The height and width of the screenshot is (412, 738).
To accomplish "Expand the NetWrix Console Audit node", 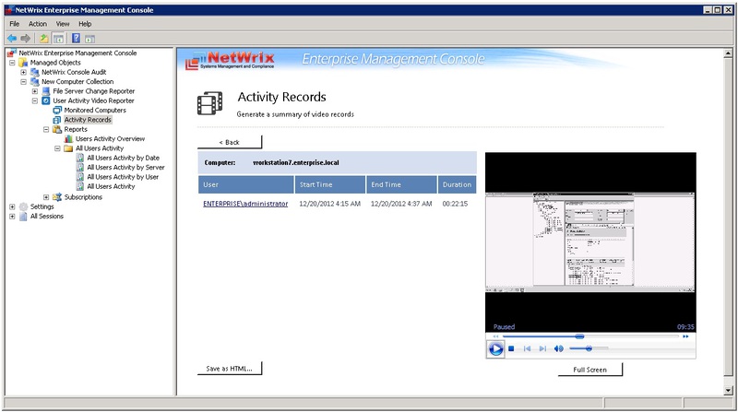I will tap(24, 72).
